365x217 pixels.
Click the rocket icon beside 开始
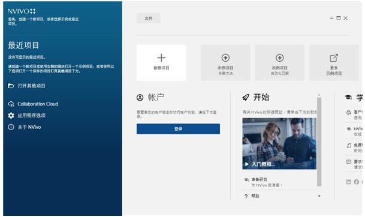coord(246,97)
